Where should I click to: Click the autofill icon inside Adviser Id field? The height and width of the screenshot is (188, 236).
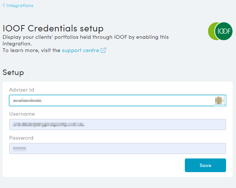coord(219,100)
